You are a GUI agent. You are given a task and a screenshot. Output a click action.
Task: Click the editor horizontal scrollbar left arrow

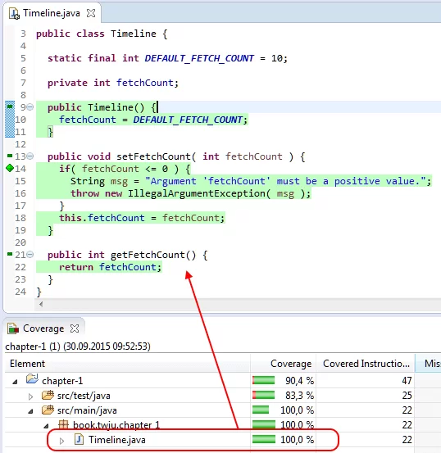tap(41, 304)
